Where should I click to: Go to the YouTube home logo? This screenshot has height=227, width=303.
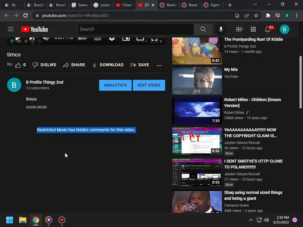coord(35,29)
